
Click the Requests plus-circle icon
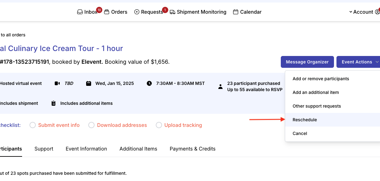(x=137, y=12)
